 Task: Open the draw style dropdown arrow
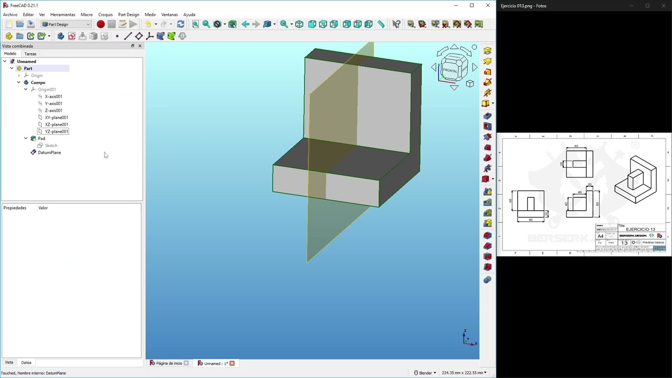224,24
